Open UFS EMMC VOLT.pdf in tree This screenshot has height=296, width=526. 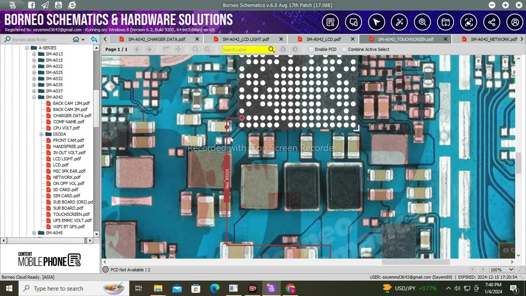[x=72, y=220]
